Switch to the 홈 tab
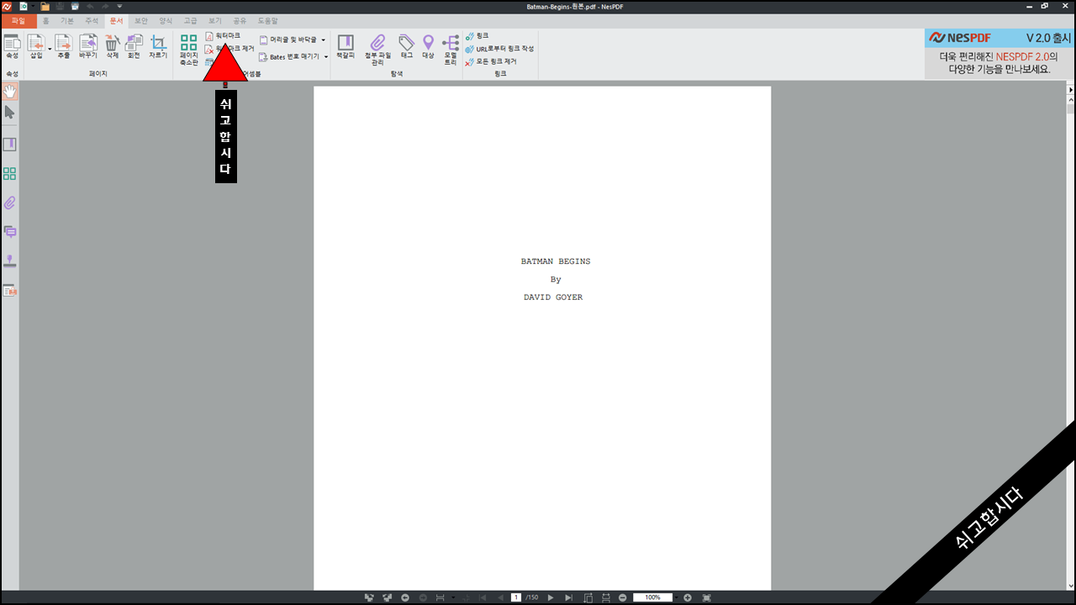 tap(45, 20)
